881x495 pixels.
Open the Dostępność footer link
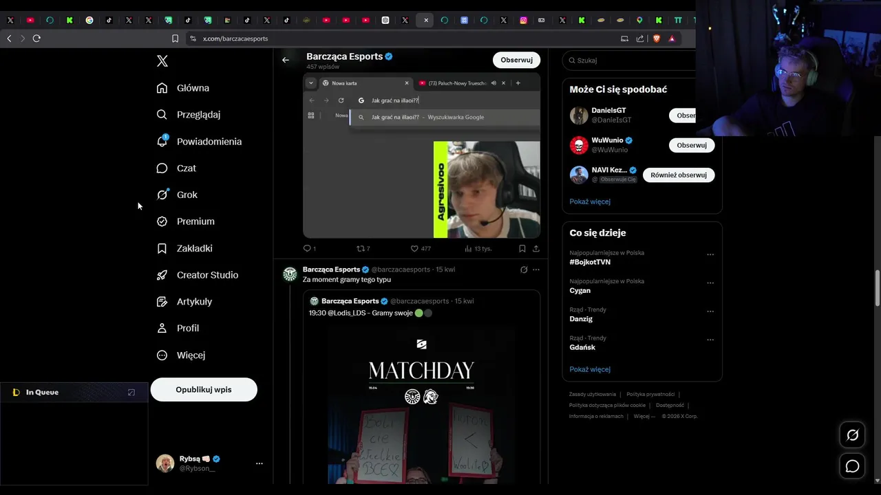[670, 406]
